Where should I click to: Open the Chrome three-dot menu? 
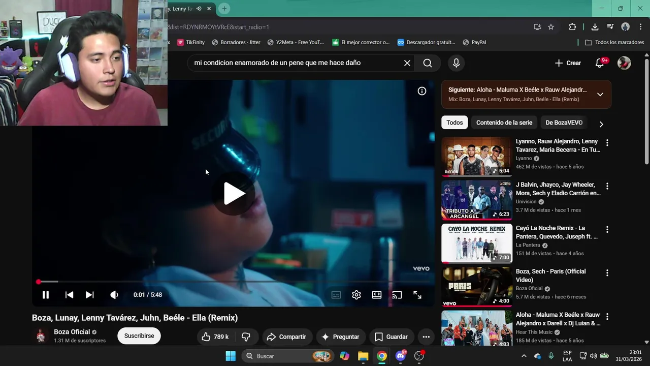coord(640,27)
